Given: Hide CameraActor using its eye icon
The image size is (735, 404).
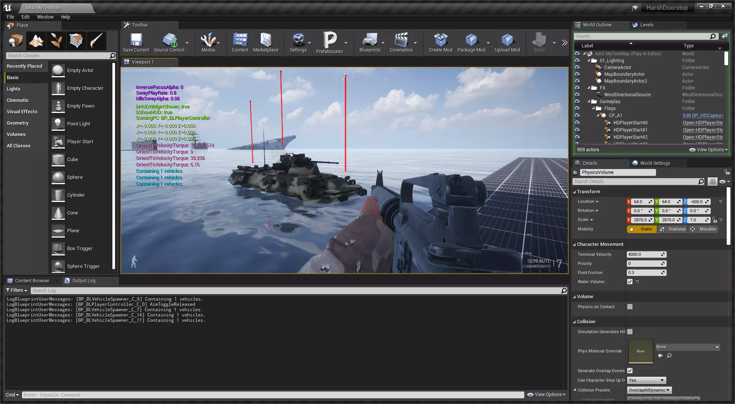Looking at the screenshot, I should pos(577,67).
